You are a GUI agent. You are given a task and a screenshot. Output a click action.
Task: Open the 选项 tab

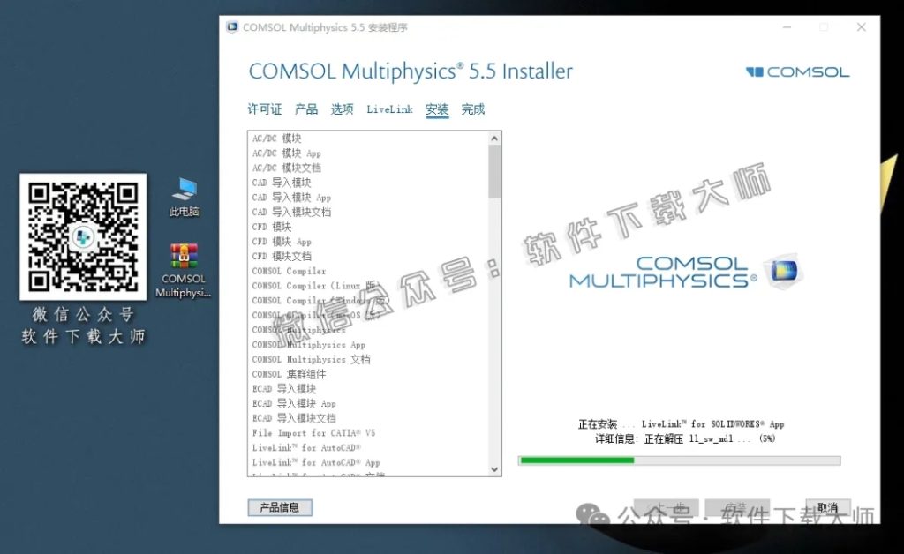[342, 109]
